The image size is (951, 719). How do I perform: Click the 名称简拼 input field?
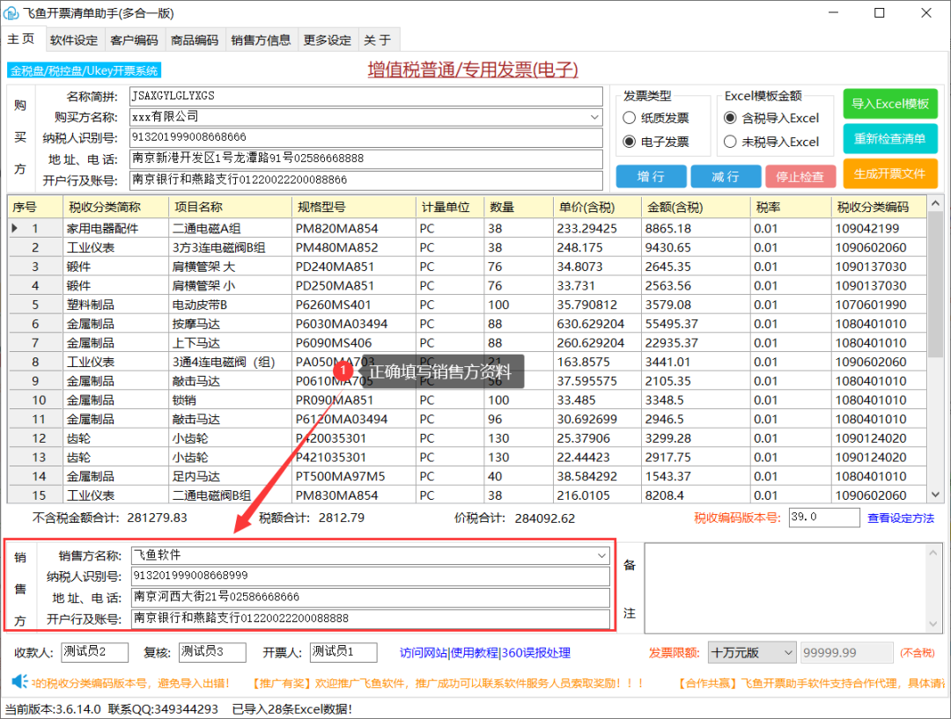(x=365, y=96)
